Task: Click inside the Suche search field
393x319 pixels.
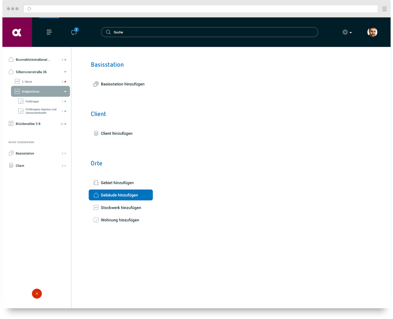Action: pyautogui.click(x=209, y=32)
